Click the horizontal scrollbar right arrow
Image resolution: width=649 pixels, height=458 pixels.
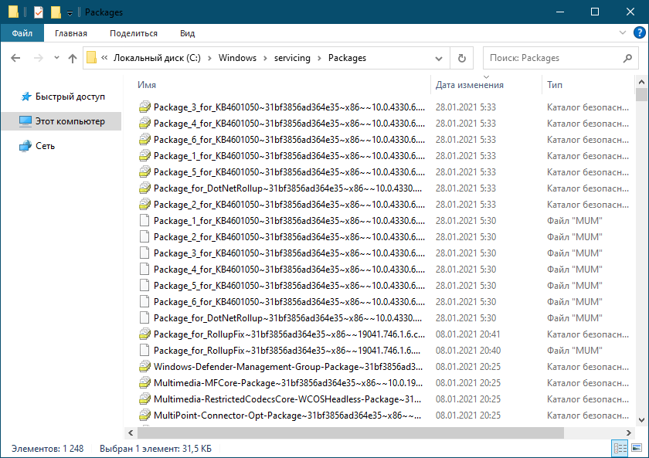coord(628,433)
